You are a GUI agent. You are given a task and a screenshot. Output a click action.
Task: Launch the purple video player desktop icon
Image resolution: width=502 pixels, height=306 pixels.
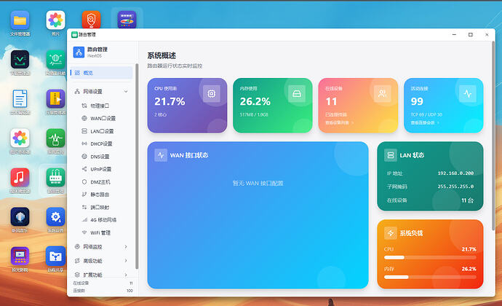(20, 256)
